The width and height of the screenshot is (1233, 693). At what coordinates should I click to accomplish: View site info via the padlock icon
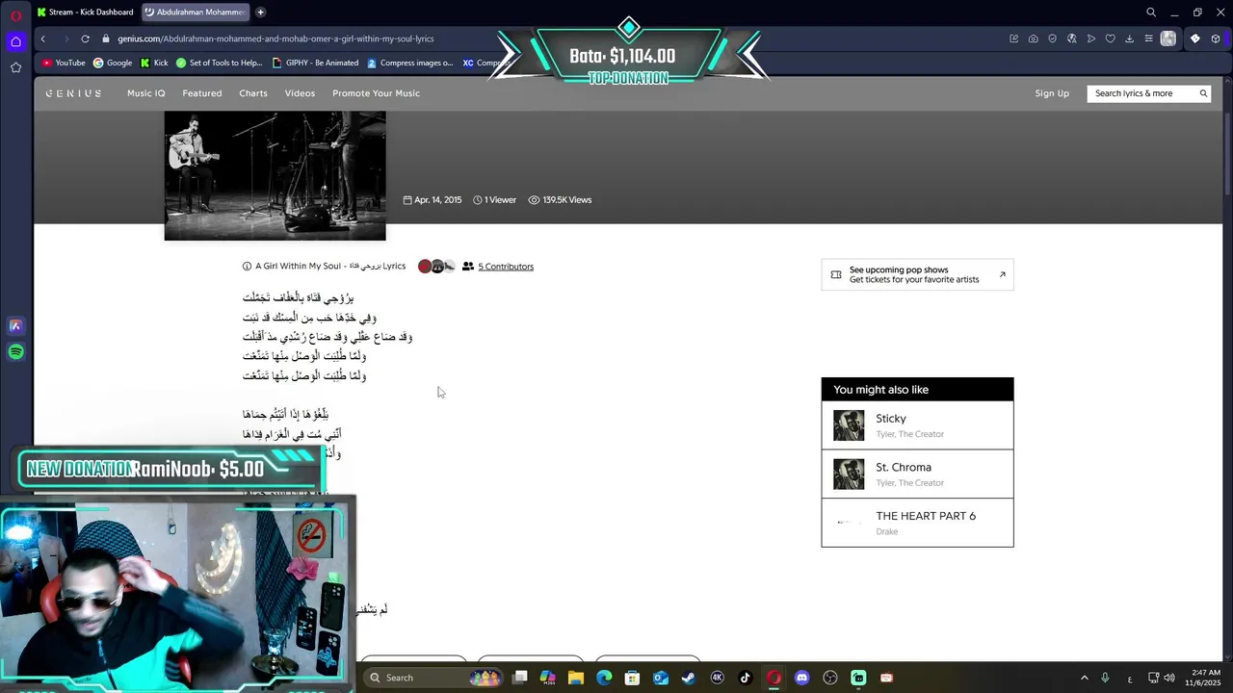(x=107, y=38)
